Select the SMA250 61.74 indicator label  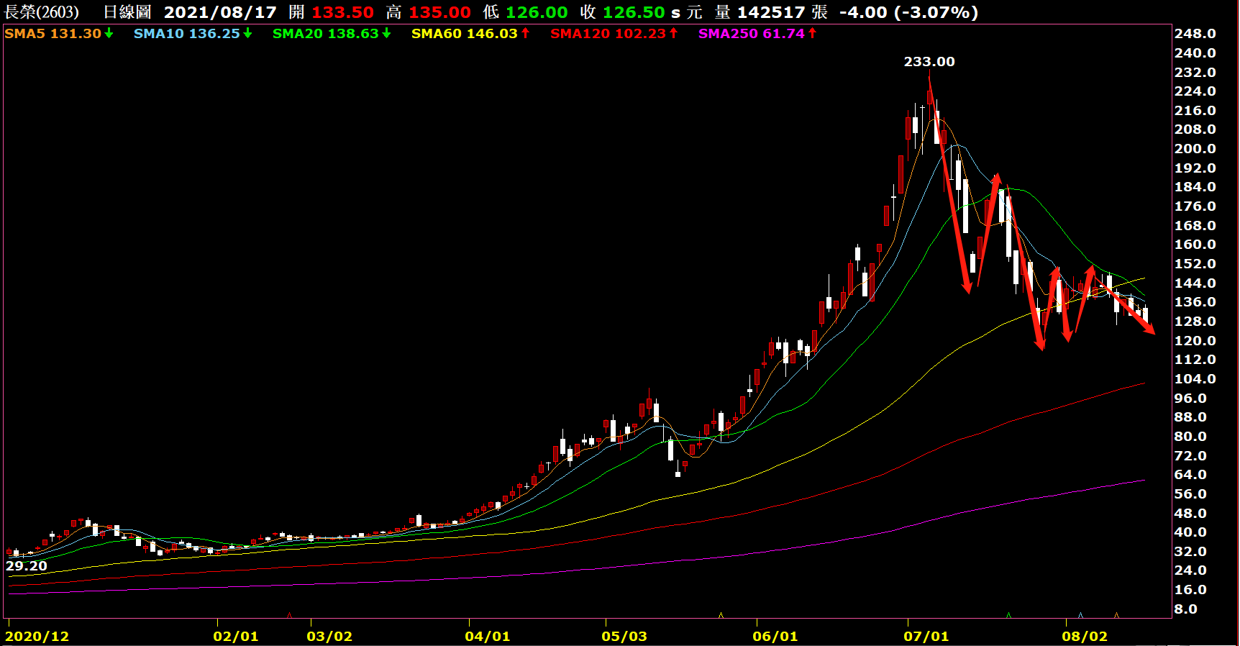click(751, 33)
